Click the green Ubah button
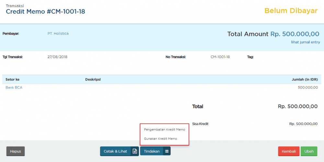This screenshot has height=162, width=324. (x=309, y=151)
